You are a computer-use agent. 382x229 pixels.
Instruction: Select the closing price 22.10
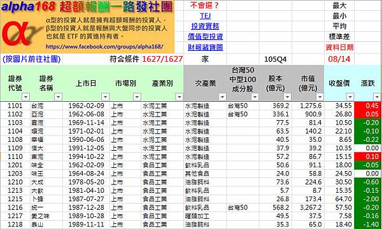coord(339,131)
